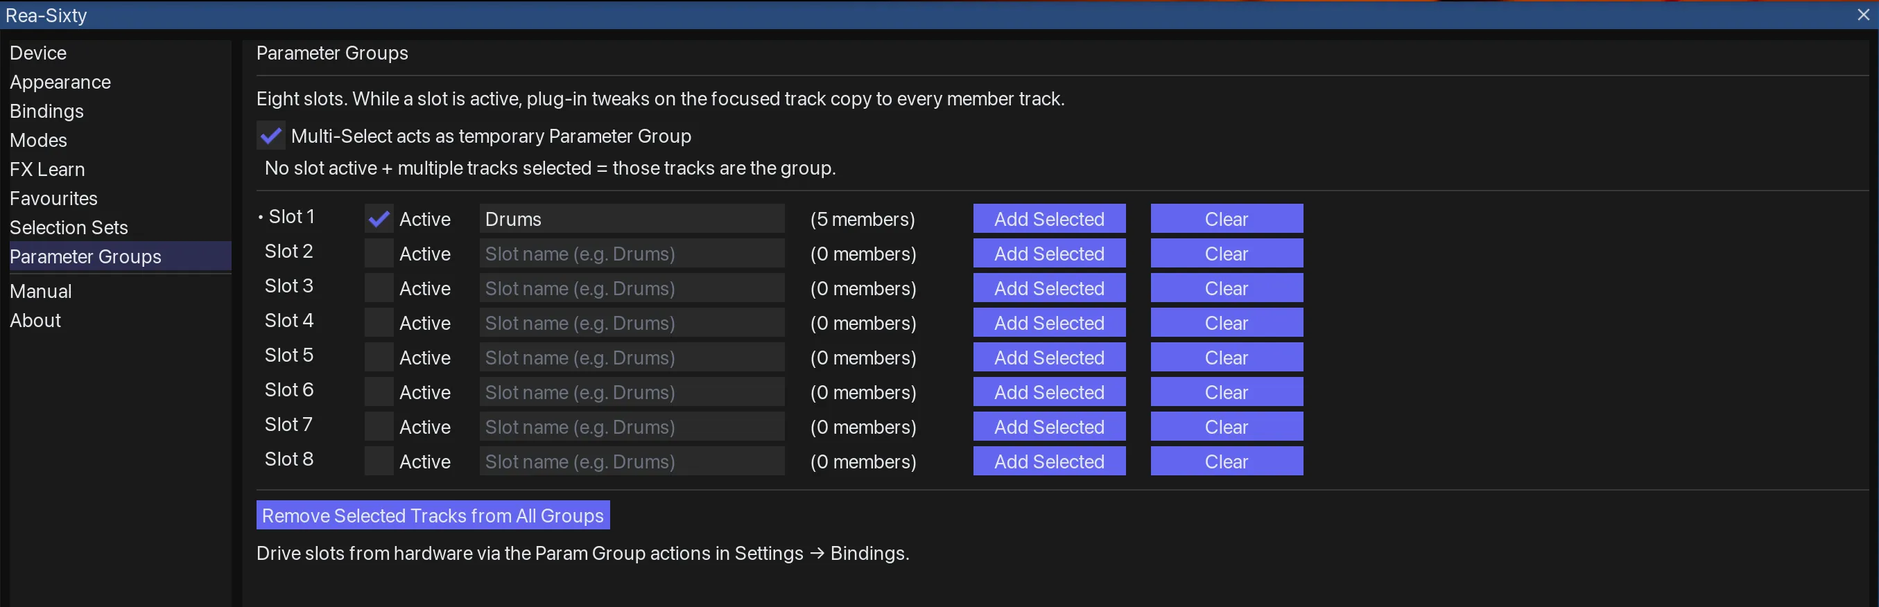Viewport: 1879px width, 607px height.
Task: Click the Slot 4 name input field
Action: coord(632,323)
